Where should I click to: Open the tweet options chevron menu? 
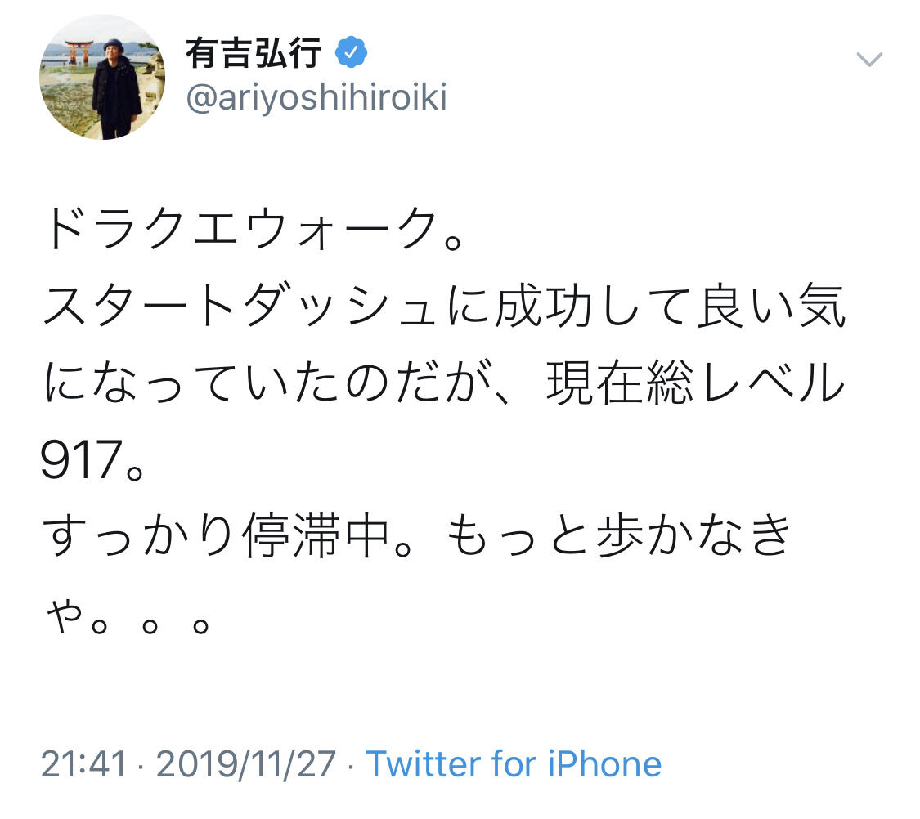click(868, 60)
